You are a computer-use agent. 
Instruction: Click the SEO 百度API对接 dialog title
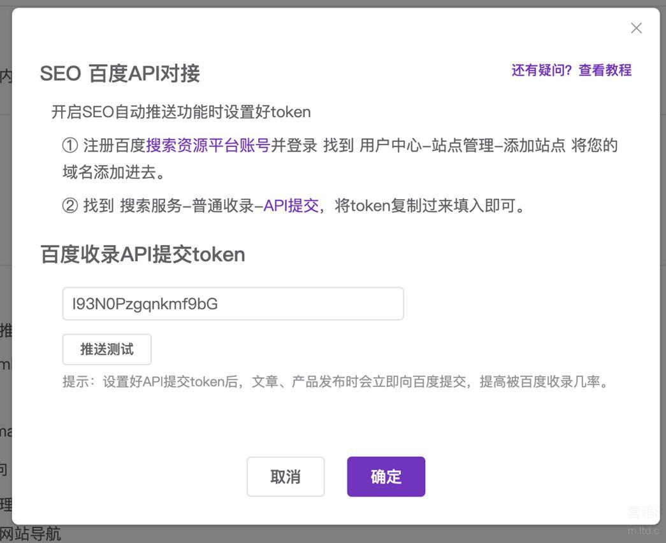coord(120,74)
